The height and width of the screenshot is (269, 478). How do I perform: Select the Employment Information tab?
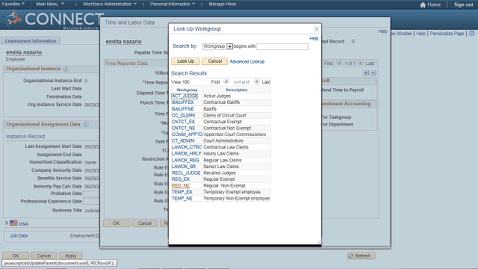point(31,41)
